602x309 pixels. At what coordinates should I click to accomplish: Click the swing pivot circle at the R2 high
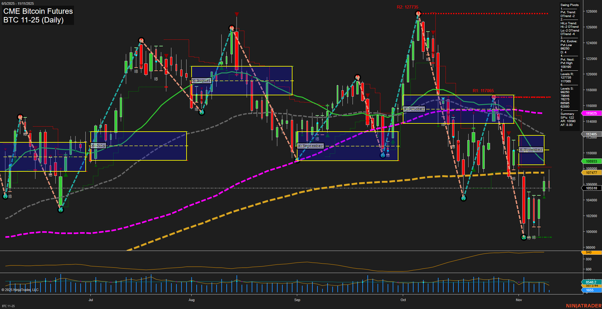[x=419, y=13]
